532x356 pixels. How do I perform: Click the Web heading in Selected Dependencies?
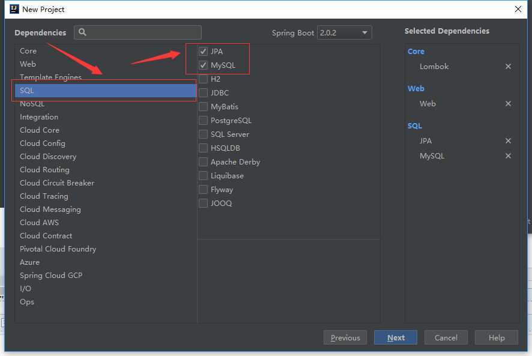click(416, 89)
